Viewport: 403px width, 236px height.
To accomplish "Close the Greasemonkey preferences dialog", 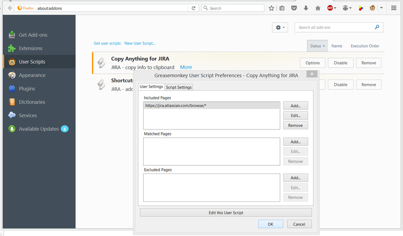I will pos(312,74).
